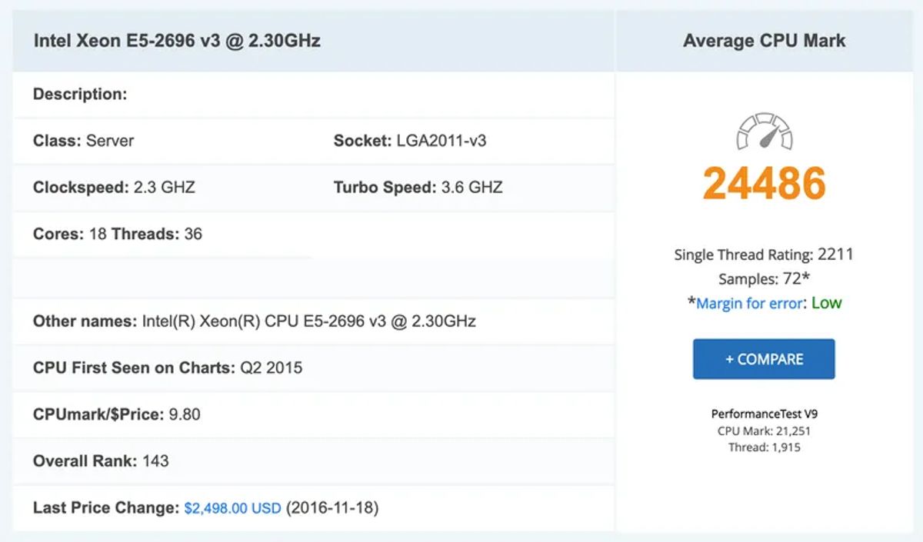Screen dimensions: 923x542
Task: Click the orange 24486 CPU mark score
Action: pos(765,184)
